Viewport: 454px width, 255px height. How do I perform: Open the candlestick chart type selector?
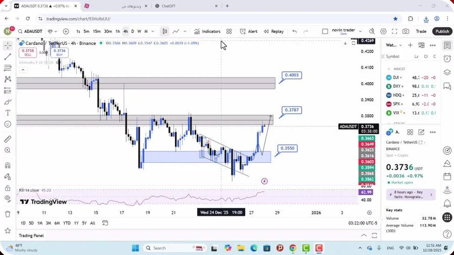(165, 31)
